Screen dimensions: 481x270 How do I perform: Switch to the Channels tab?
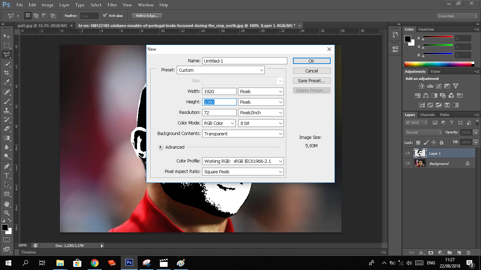pos(427,115)
